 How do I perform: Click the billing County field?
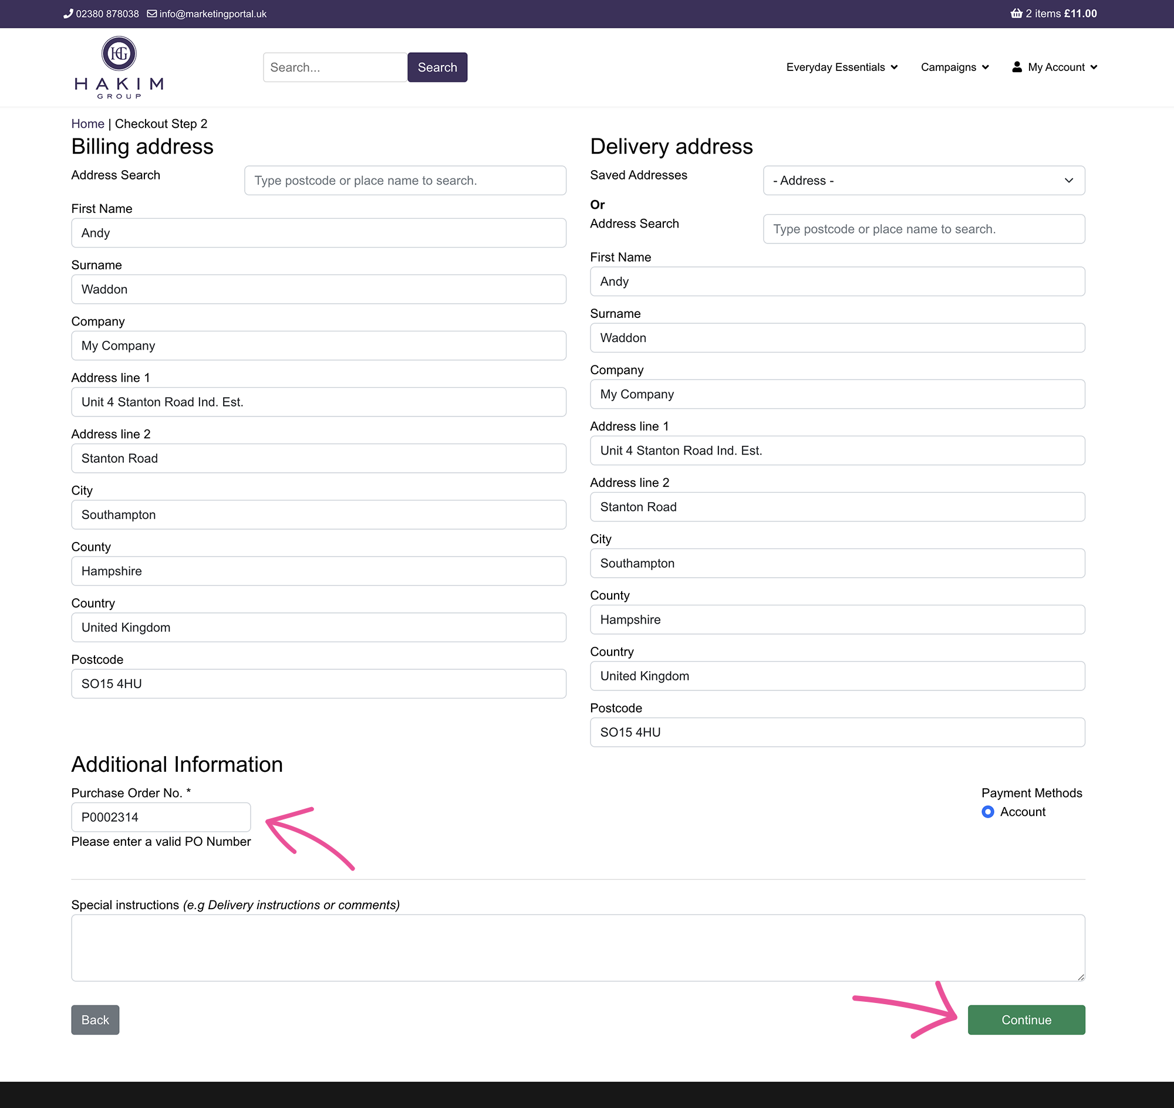pyautogui.click(x=319, y=571)
